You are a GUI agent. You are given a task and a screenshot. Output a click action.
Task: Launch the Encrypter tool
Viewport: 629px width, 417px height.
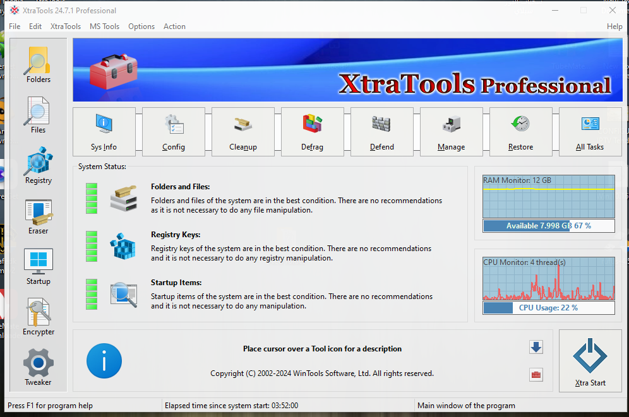(x=38, y=317)
